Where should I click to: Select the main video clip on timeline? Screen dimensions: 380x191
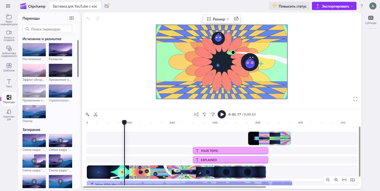pos(176,172)
